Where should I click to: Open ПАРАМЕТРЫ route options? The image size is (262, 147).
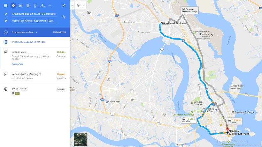coord(59,32)
